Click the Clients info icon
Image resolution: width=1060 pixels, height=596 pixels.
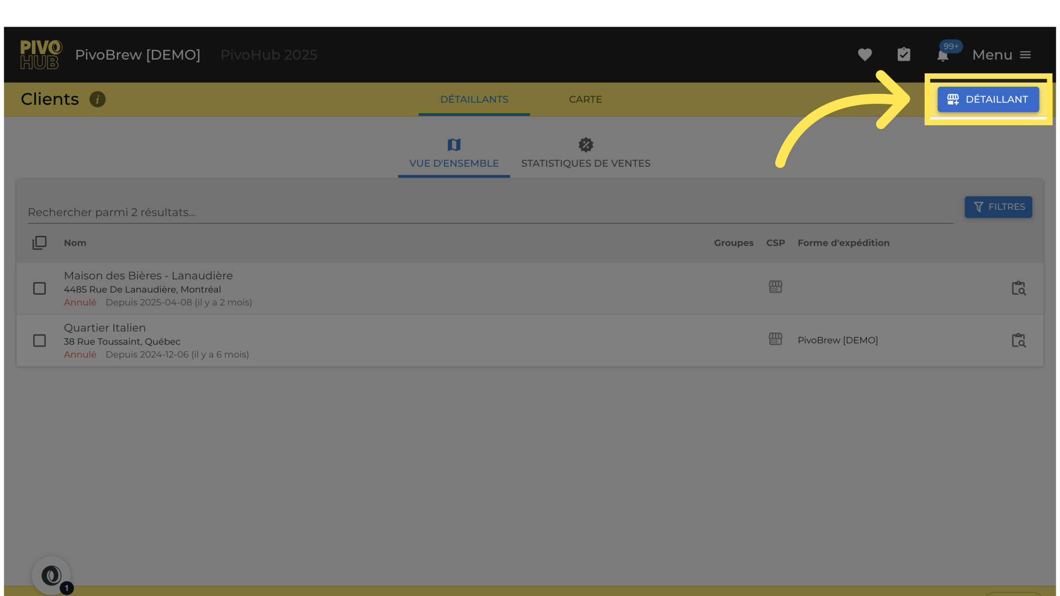pyautogui.click(x=97, y=99)
